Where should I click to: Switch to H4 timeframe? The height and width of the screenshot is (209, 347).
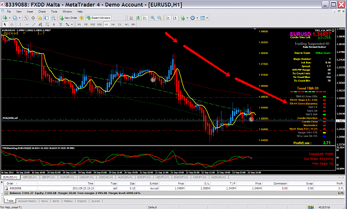click(x=113, y=24)
